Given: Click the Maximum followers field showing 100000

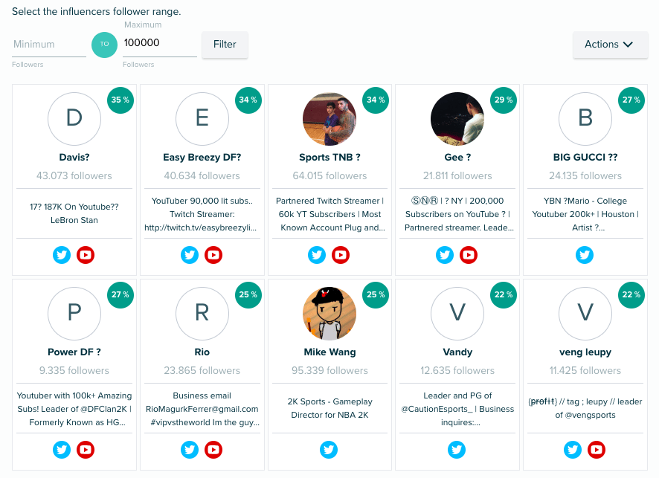Looking at the screenshot, I should [x=160, y=43].
